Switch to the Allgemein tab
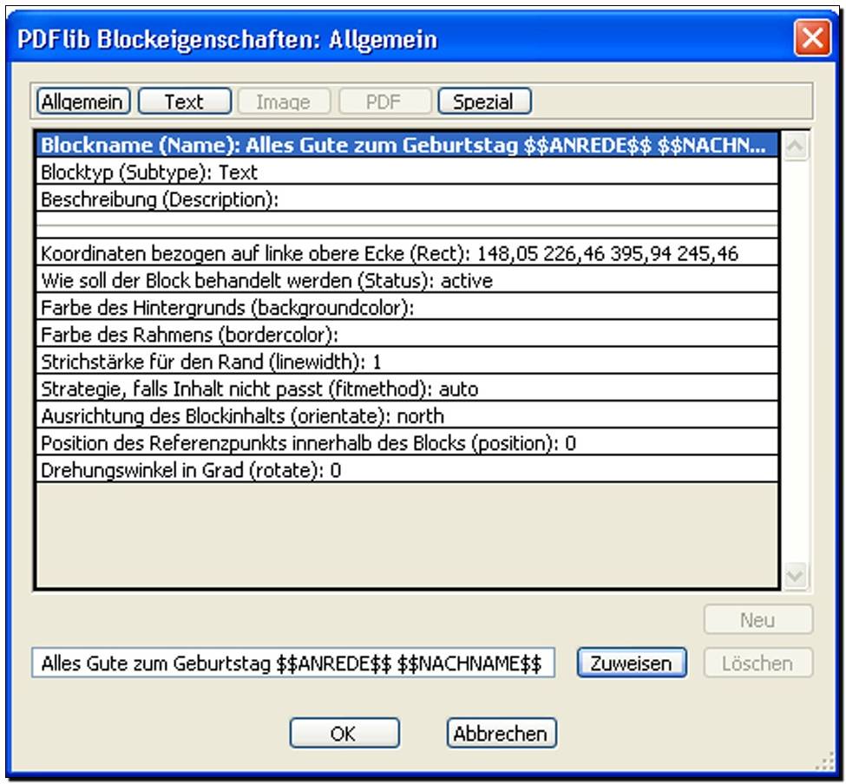This screenshot has width=846, height=784. coord(83,101)
